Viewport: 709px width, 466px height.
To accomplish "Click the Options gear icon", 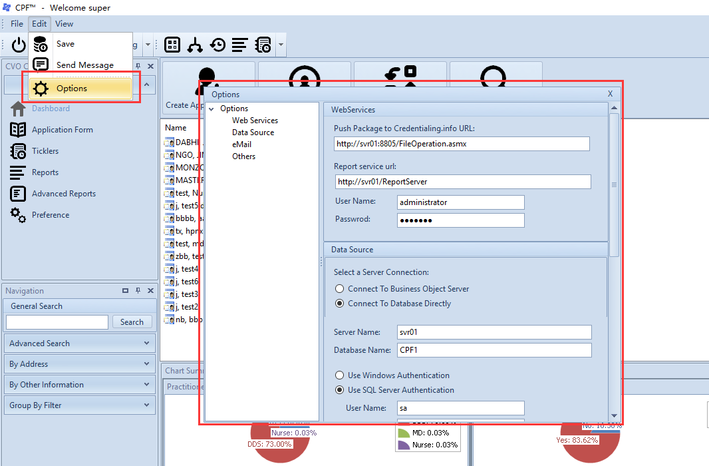I will (x=41, y=89).
